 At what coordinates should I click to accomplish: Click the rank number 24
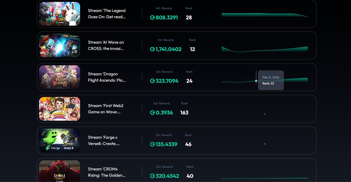tap(190, 81)
